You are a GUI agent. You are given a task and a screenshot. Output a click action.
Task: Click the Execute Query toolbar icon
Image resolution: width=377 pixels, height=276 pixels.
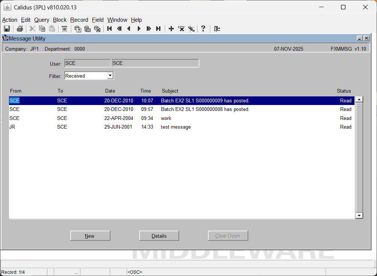(87, 29)
